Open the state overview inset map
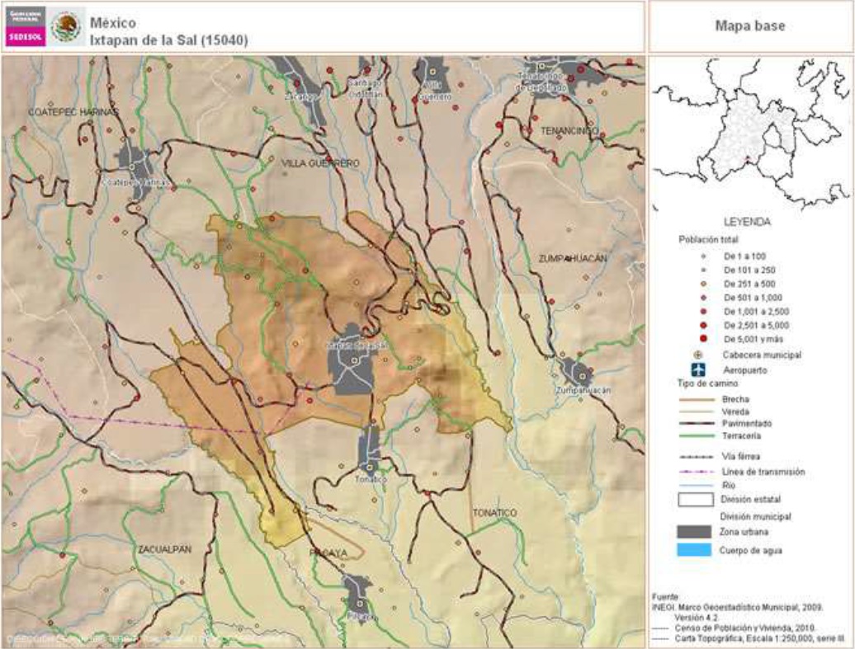This screenshot has width=855, height=649. (x=749, y=134)
